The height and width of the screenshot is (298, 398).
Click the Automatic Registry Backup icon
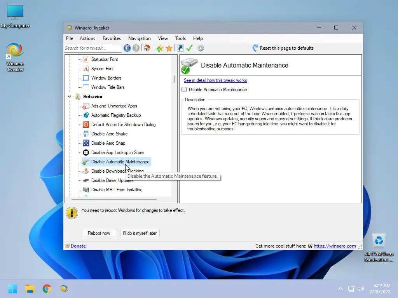86,115
